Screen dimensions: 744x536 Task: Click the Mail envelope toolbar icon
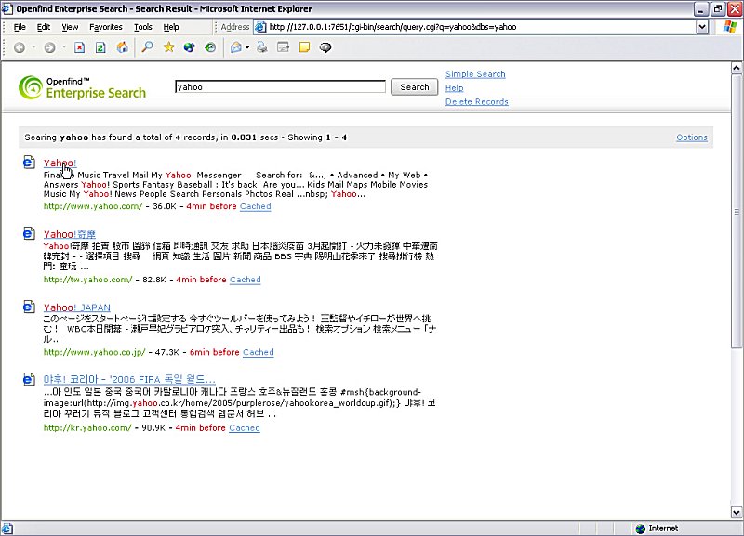236,47
